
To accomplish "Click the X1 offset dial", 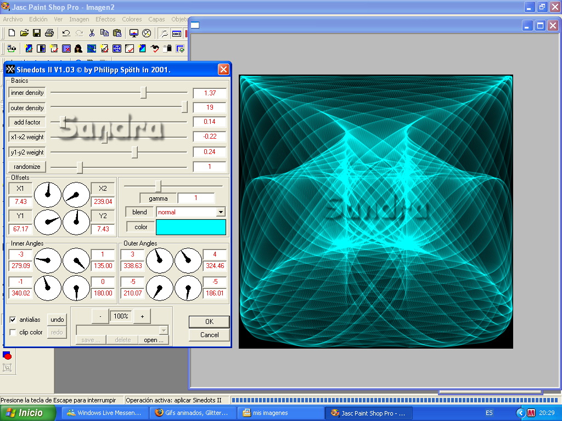I will click(48, 195).
